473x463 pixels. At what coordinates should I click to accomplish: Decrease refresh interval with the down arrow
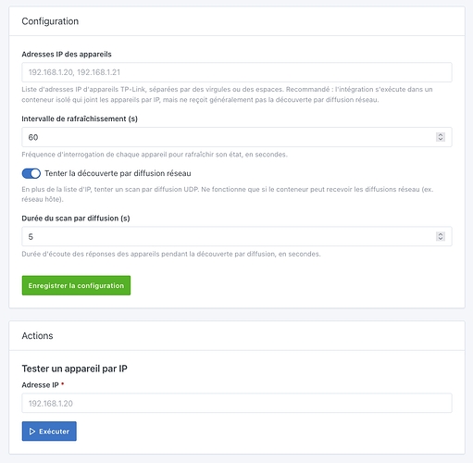tap(441, 139)
